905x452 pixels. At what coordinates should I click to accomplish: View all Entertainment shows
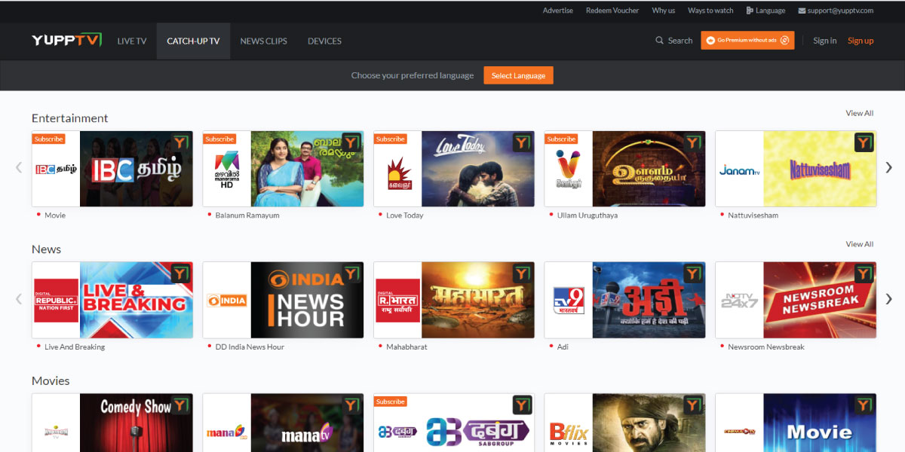(x=859, y=113)
